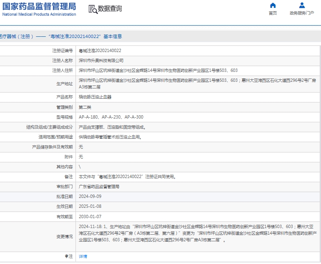Screen dimensions: 321x264
Task: Select approval date 2024-09-09
Action: tap(90, 197)
